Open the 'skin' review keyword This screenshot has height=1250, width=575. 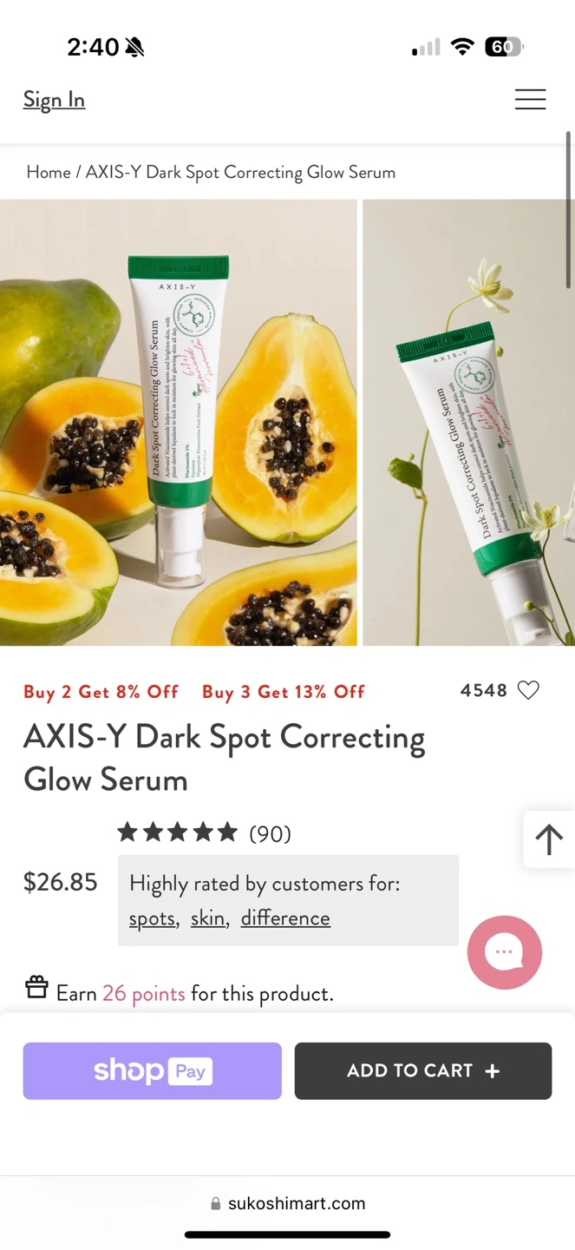click(x=209, y=918)
